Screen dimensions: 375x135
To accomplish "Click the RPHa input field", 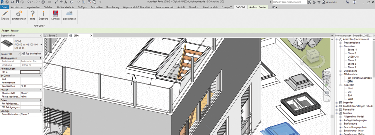I will tap(30, 72).
